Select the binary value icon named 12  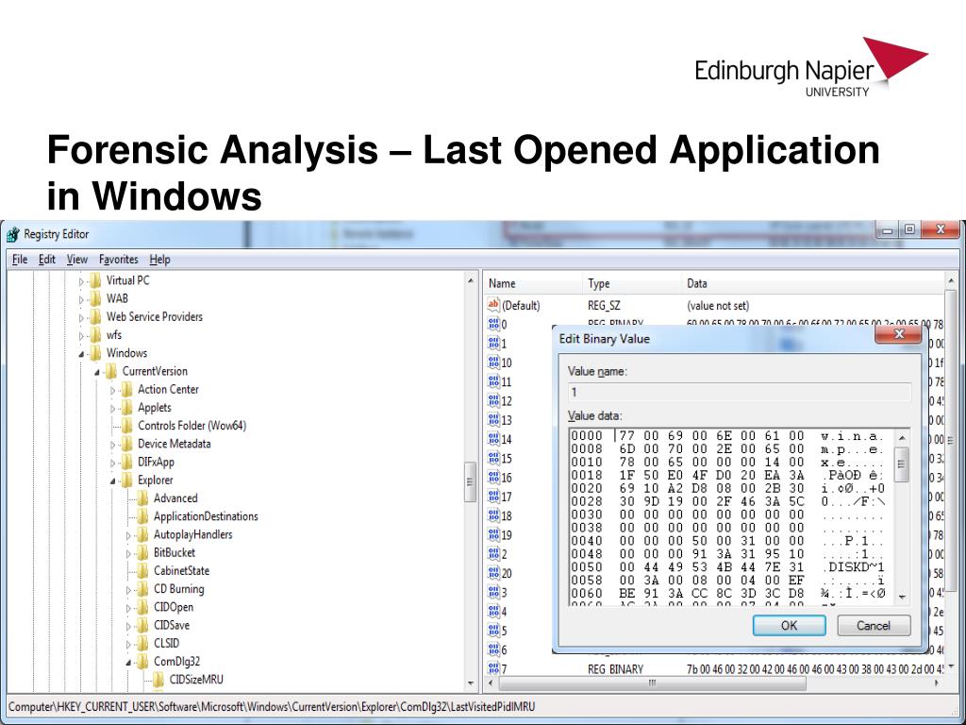point(493,400)
